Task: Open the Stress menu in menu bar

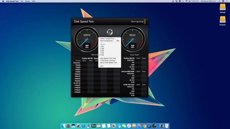Action: (x=27, y=1)
